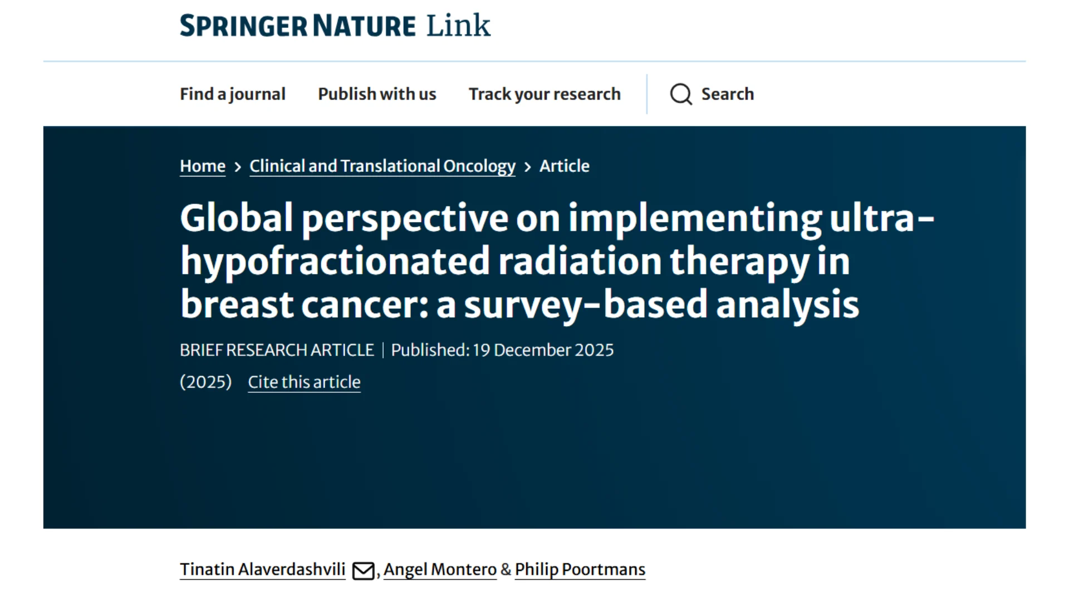Click the Springer Nature Link logo
The width and height of the screenshot is (1069, 601).
tap(335, 26)
